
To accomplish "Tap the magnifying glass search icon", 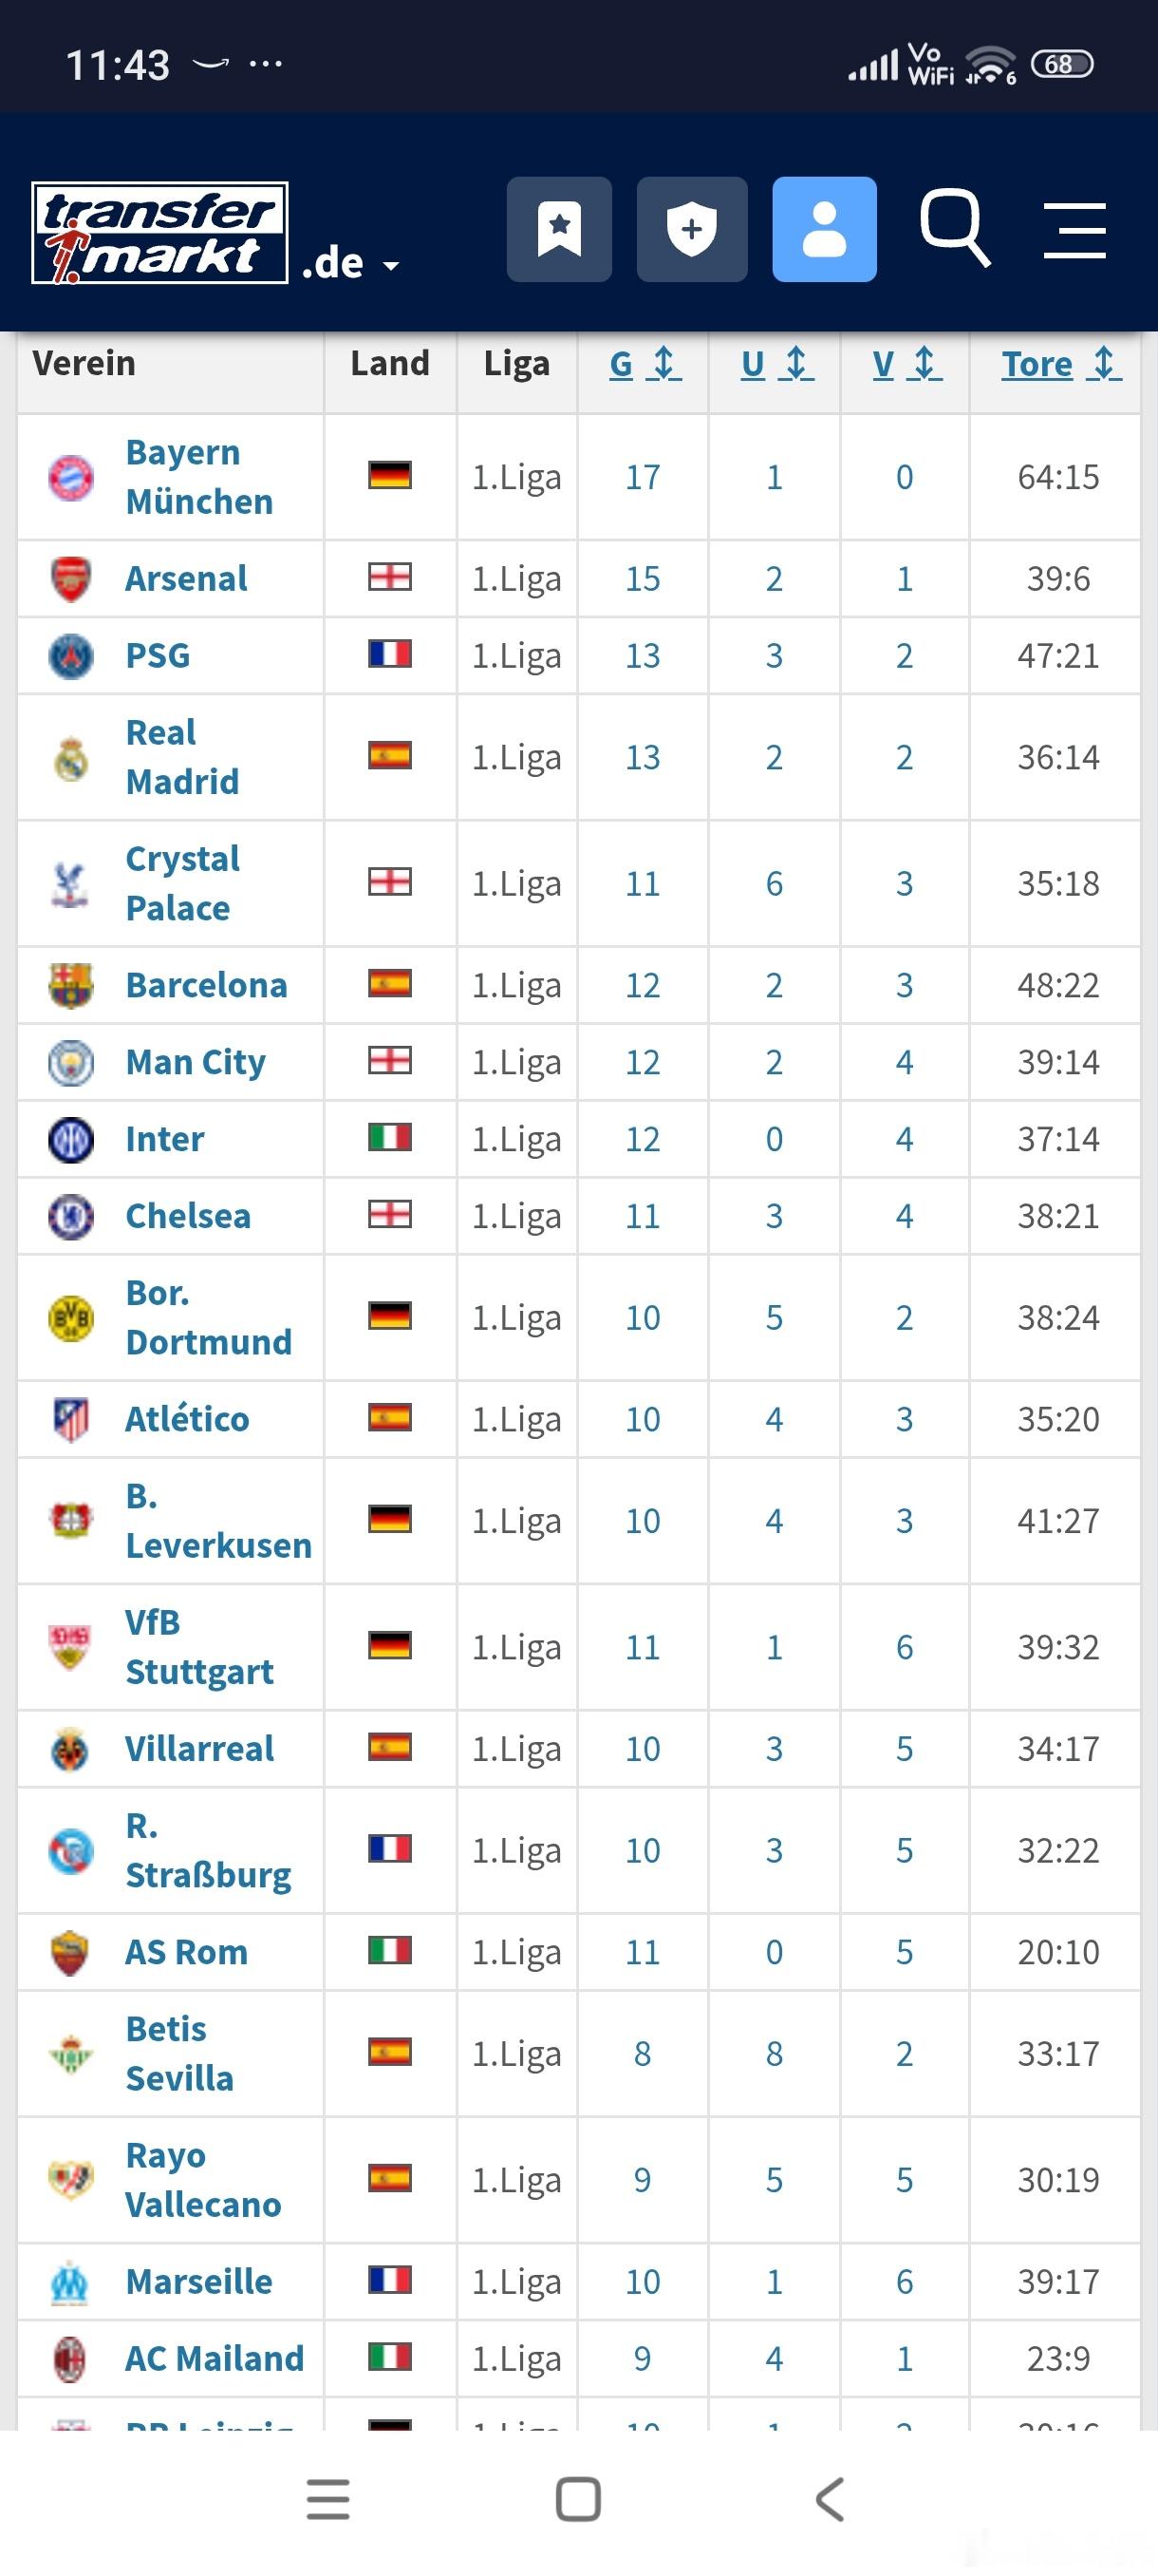I will point(954,227).
